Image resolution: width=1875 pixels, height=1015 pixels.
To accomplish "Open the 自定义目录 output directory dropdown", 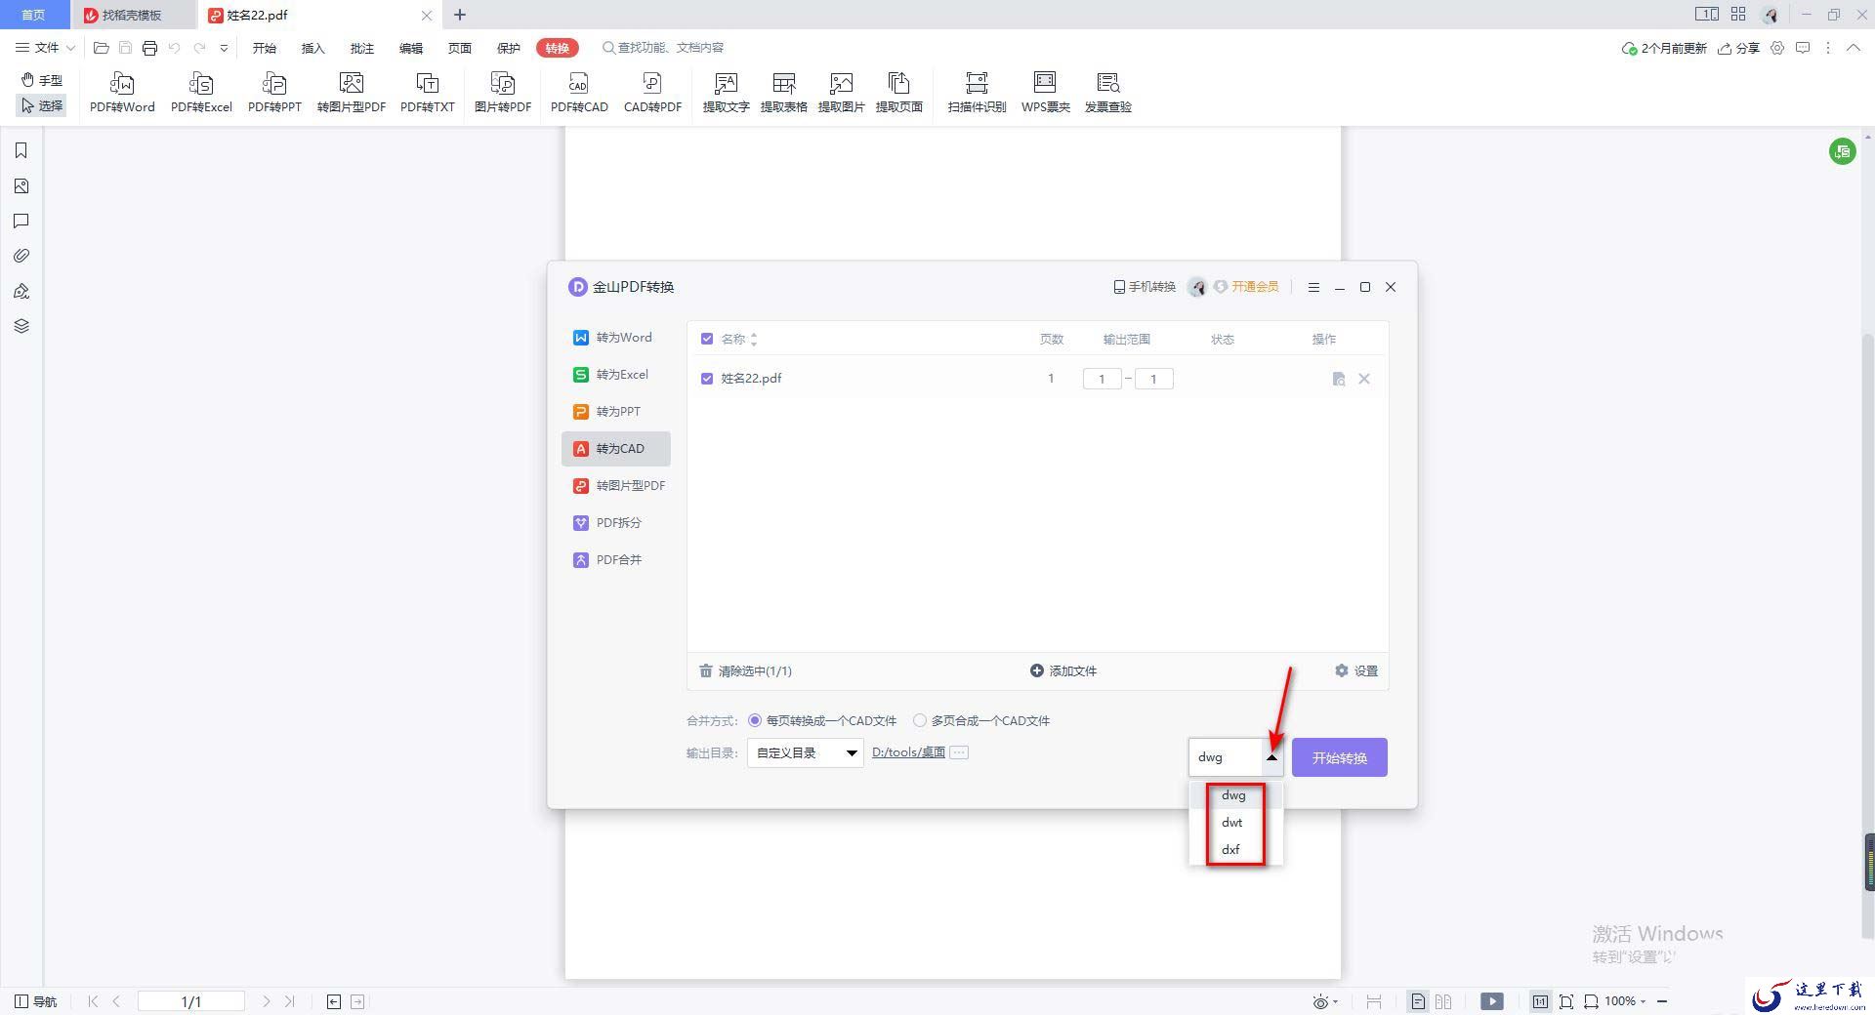I will (x=806, y=752).
